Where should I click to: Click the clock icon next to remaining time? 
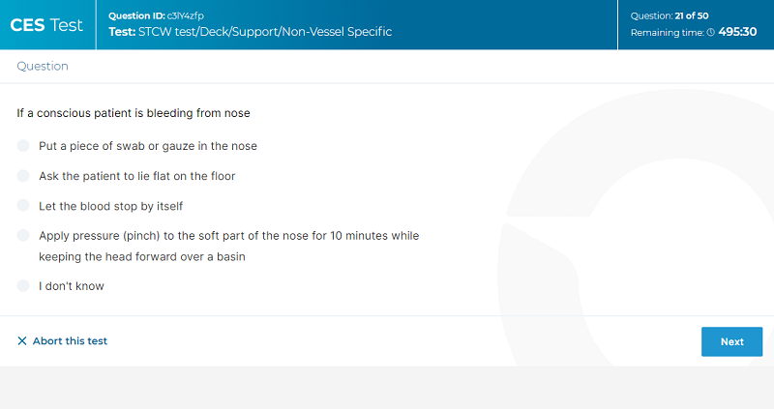click(x=710, y=33)
